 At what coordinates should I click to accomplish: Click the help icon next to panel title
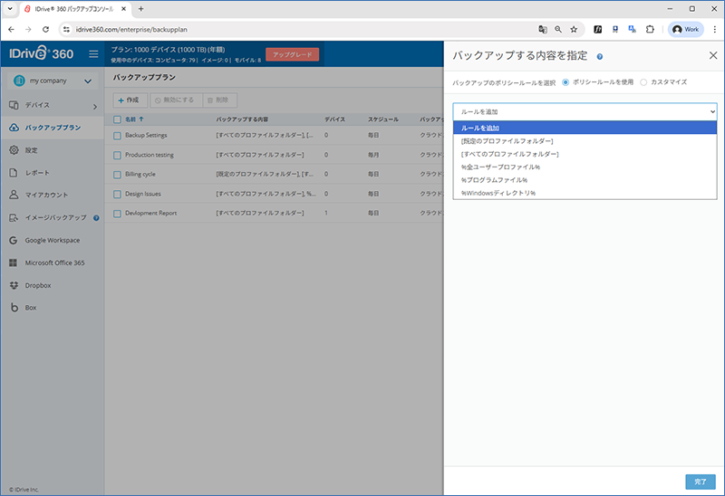600,56
